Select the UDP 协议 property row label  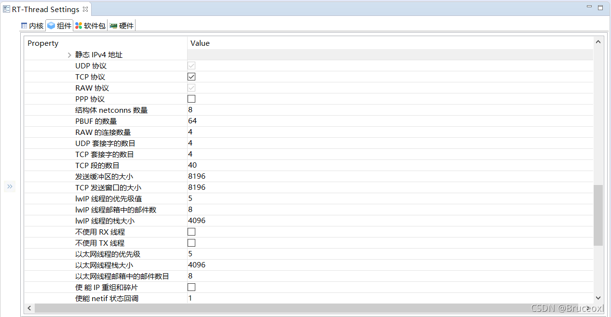click(91, 66)
